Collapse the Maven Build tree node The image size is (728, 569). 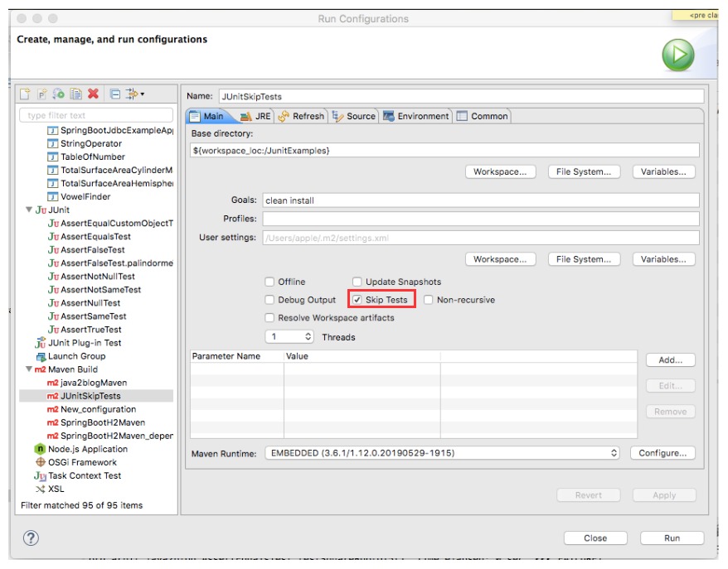coord(29,369)
